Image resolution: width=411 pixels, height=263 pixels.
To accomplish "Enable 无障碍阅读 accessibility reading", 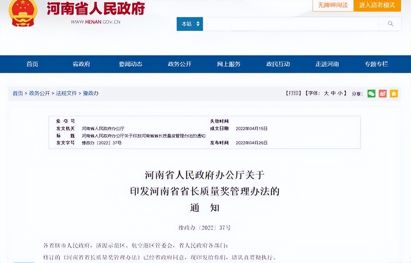I will point(332,5).
